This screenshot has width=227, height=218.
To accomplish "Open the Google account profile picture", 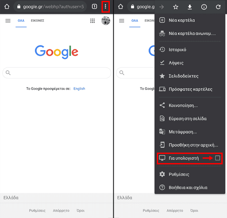I will (x=106, y=20).
